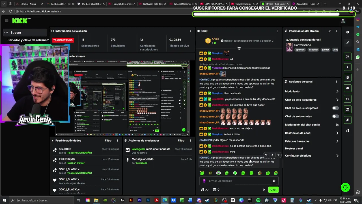The height and width of the screenshot is (204, 362).
Task: Click Windows search box on taskbar
Action: click(x=42, y=200)
